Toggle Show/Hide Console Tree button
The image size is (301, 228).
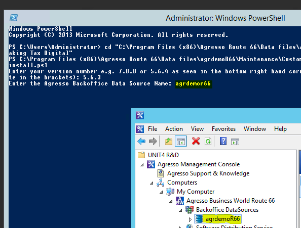point(180,142)
